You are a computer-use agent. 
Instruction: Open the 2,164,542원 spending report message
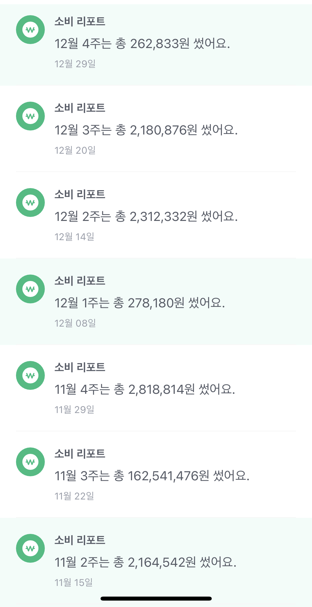point(145,562)
